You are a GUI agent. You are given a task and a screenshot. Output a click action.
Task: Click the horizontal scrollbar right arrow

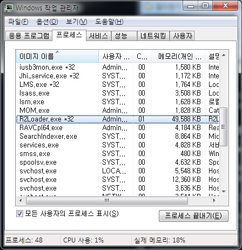[x=214, y=200]
